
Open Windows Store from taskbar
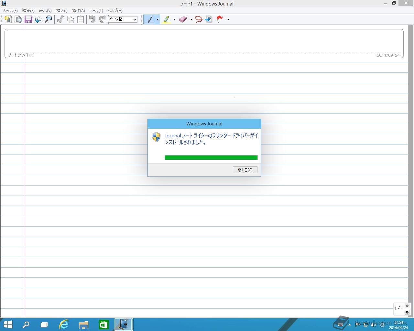pyautogui.click(x=103, y=325)
